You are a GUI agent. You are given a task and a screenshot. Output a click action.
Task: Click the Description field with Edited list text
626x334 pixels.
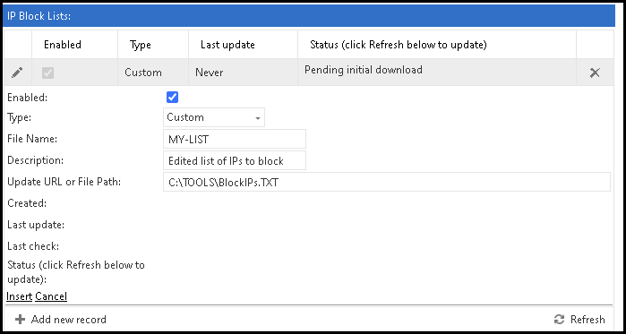point(235,161)
